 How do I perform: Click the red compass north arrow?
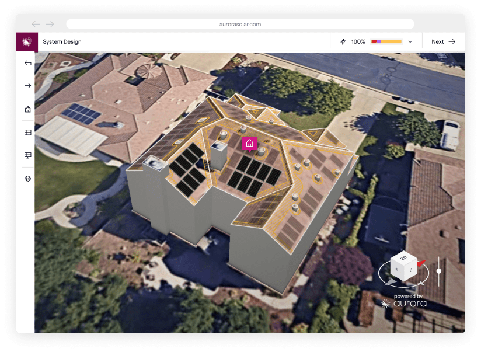[x=421, y=263]
